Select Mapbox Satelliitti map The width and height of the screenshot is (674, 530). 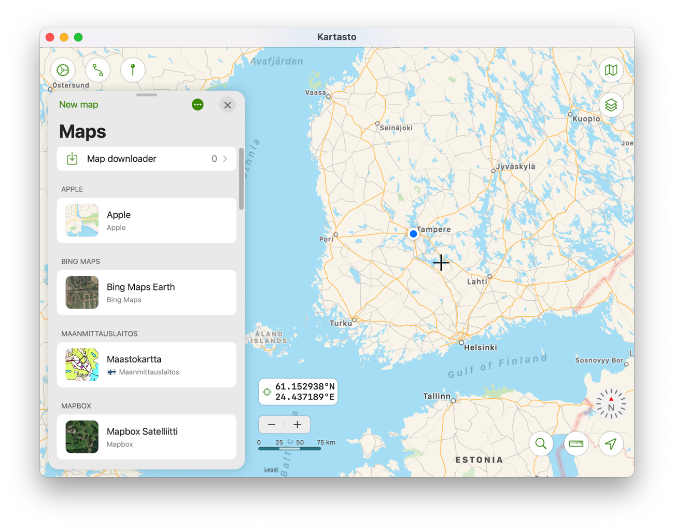(147, 437)
